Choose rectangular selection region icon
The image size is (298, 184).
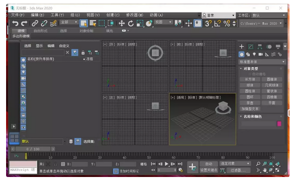(x=102, y=23)
